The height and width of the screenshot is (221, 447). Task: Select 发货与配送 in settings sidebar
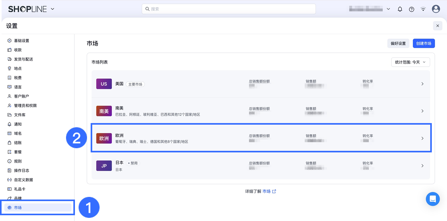23,59
